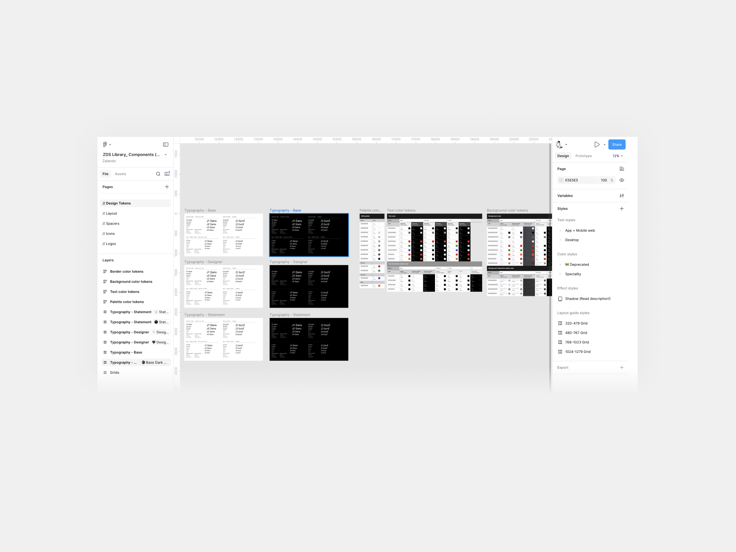Click the search icon in File panel
The image size is (736, 552).
pos(158,174)
